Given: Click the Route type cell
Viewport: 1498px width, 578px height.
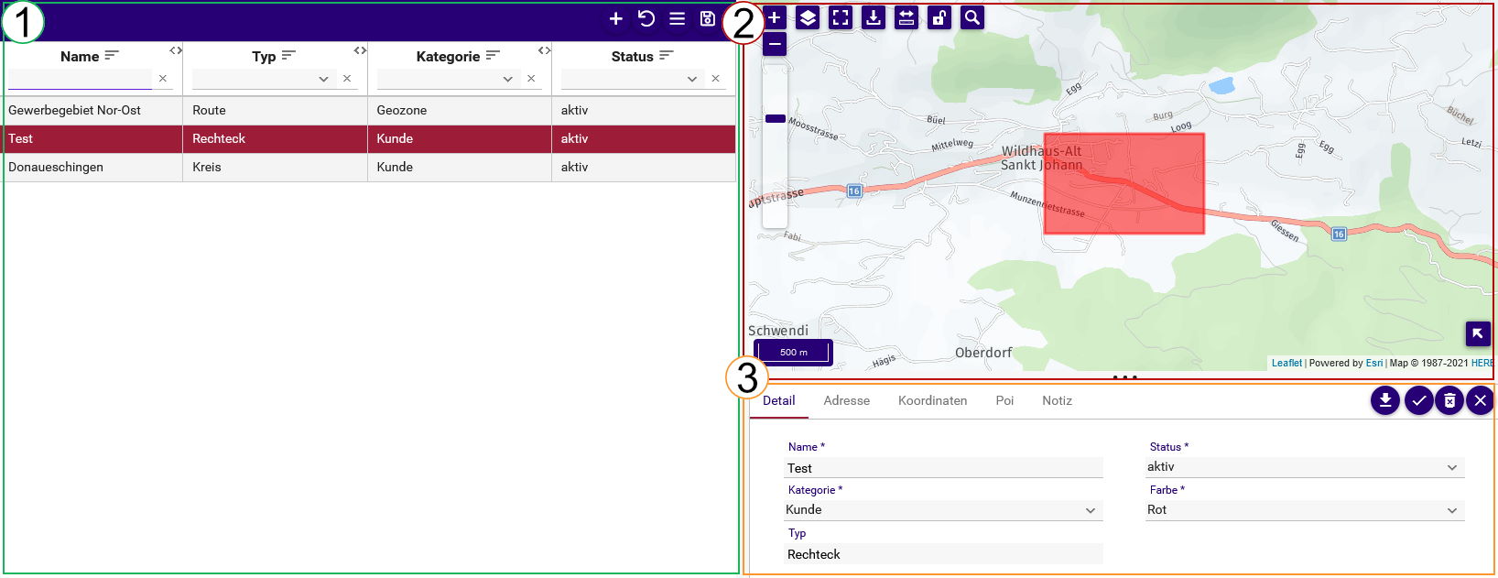Looking at the screenshot, I should (x=275, y=110).
